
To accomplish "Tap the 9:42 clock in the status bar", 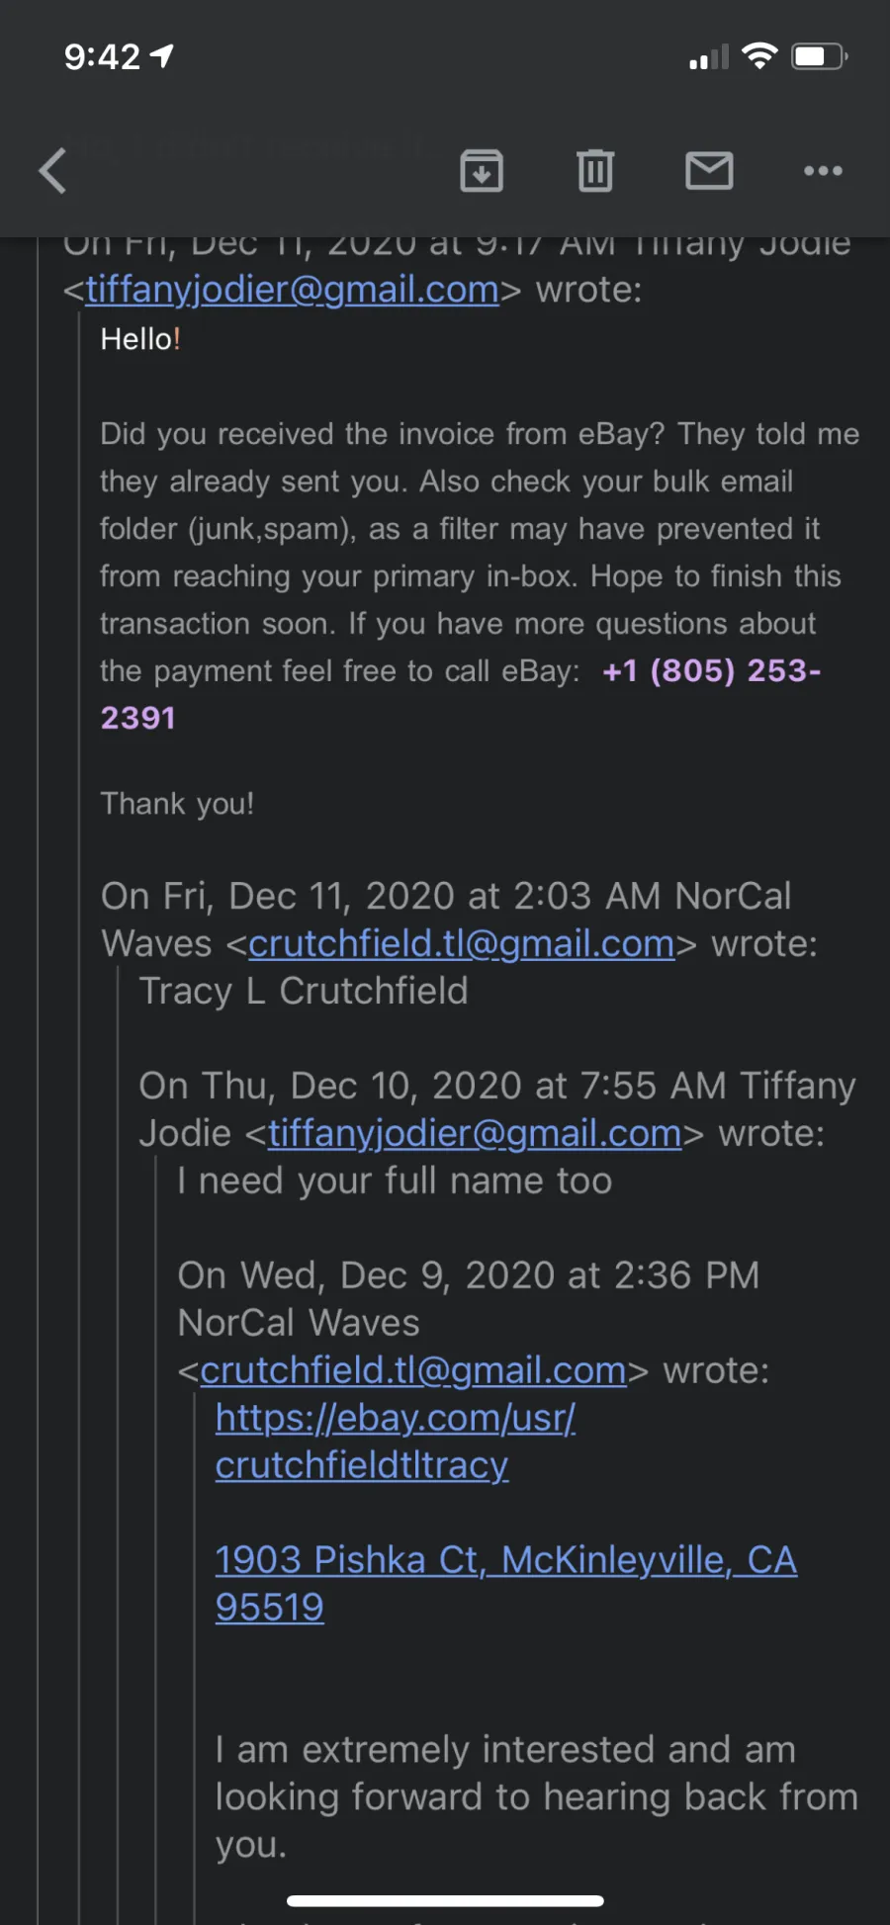I will point(103,56).
